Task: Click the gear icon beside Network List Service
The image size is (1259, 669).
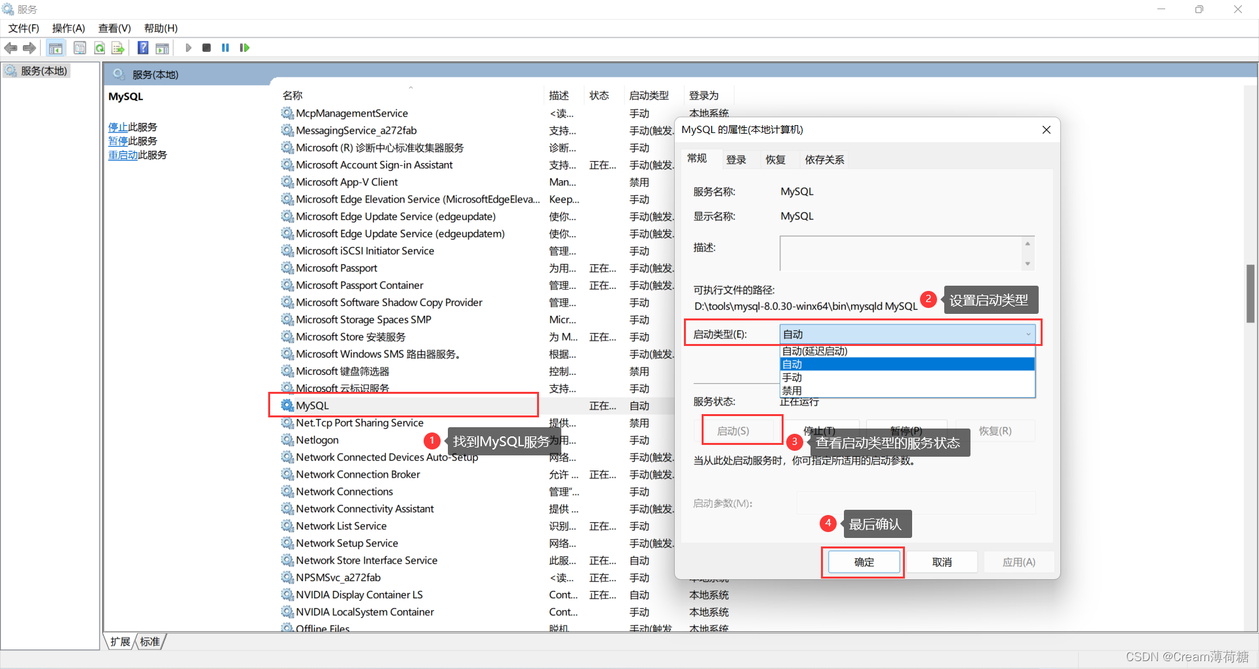Action: [x=287, y=526]
